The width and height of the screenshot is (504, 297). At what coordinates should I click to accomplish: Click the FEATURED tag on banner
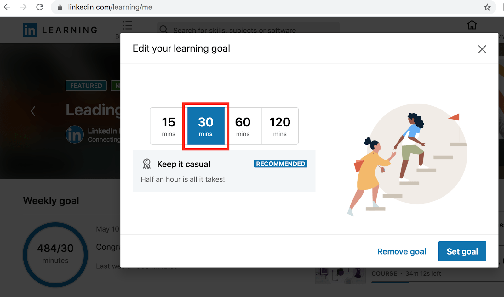(x=86, y=86)
